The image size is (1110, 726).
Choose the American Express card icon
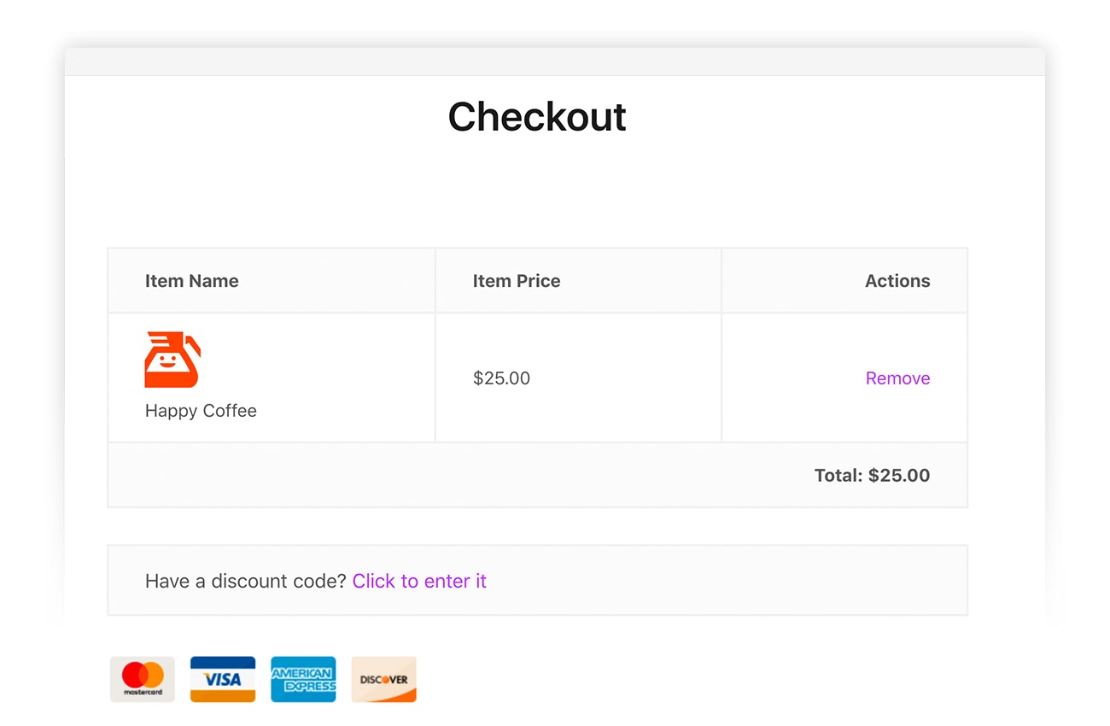[303, 679]
